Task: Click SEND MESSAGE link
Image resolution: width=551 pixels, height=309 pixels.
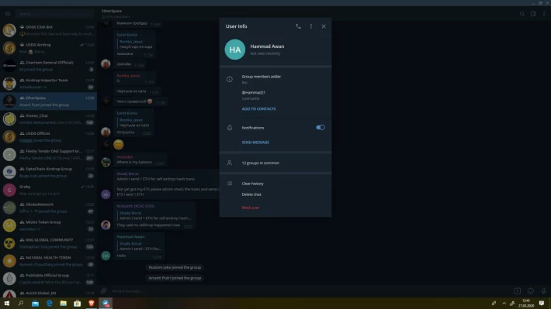Action: point(255,142)
